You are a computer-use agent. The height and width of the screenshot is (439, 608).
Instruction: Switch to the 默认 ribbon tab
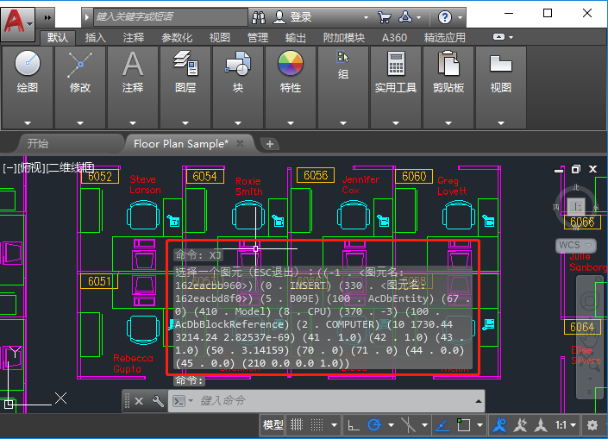pyautogui.click(x=58, y=38)
